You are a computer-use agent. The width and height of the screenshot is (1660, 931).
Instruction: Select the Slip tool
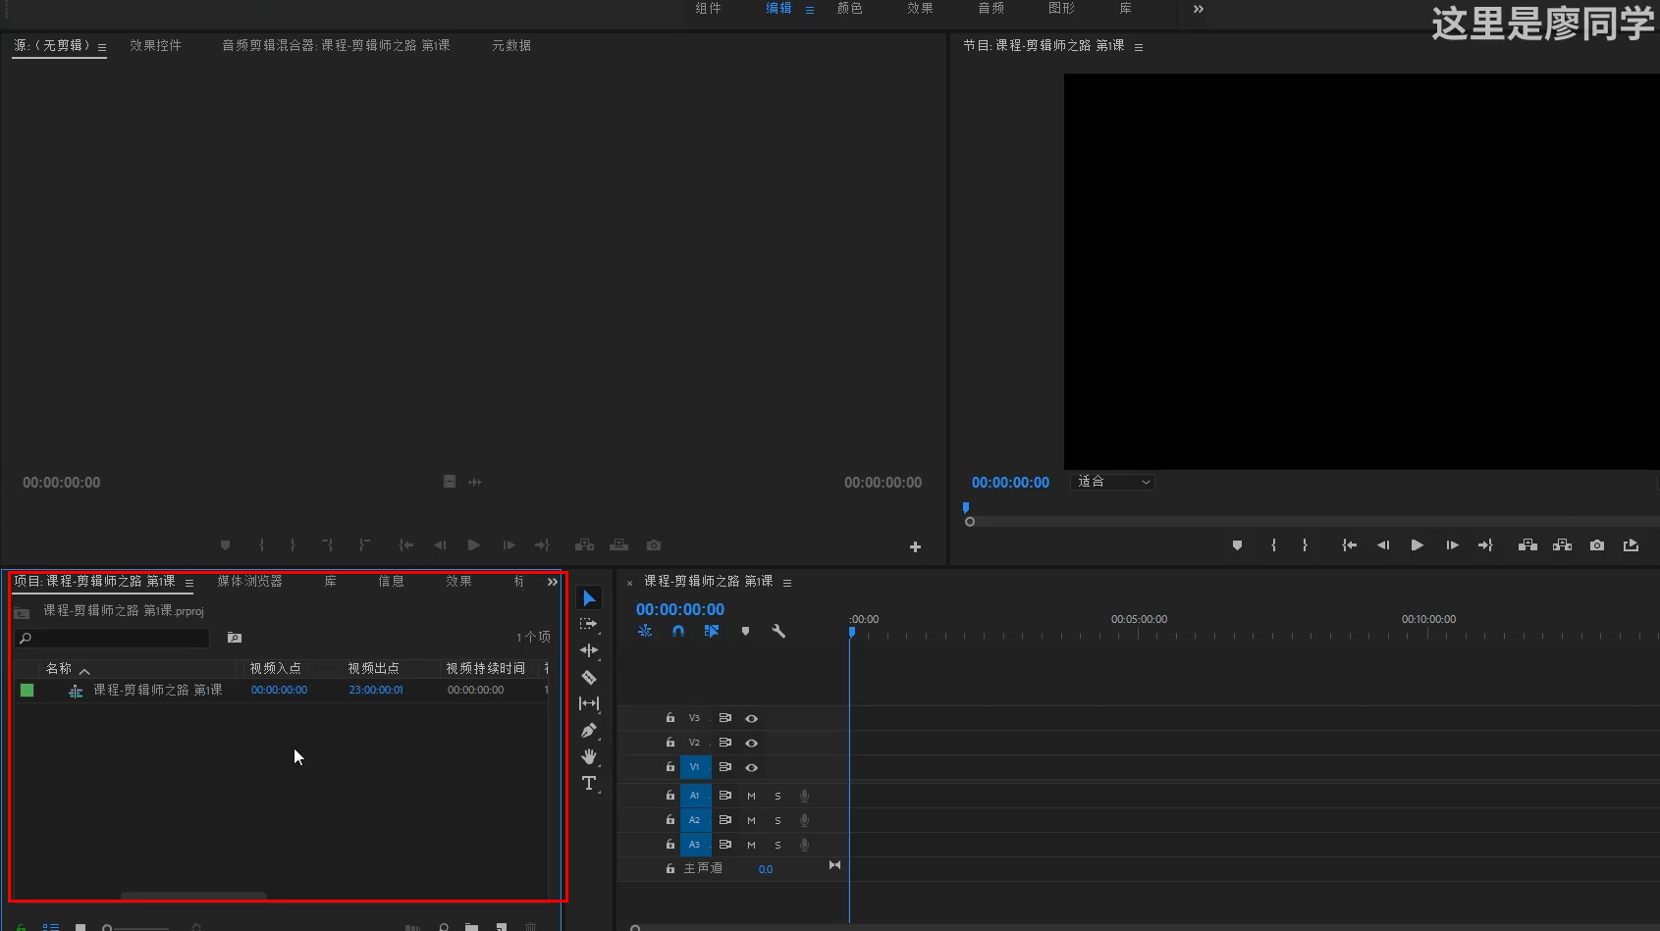tap(589, 703)
